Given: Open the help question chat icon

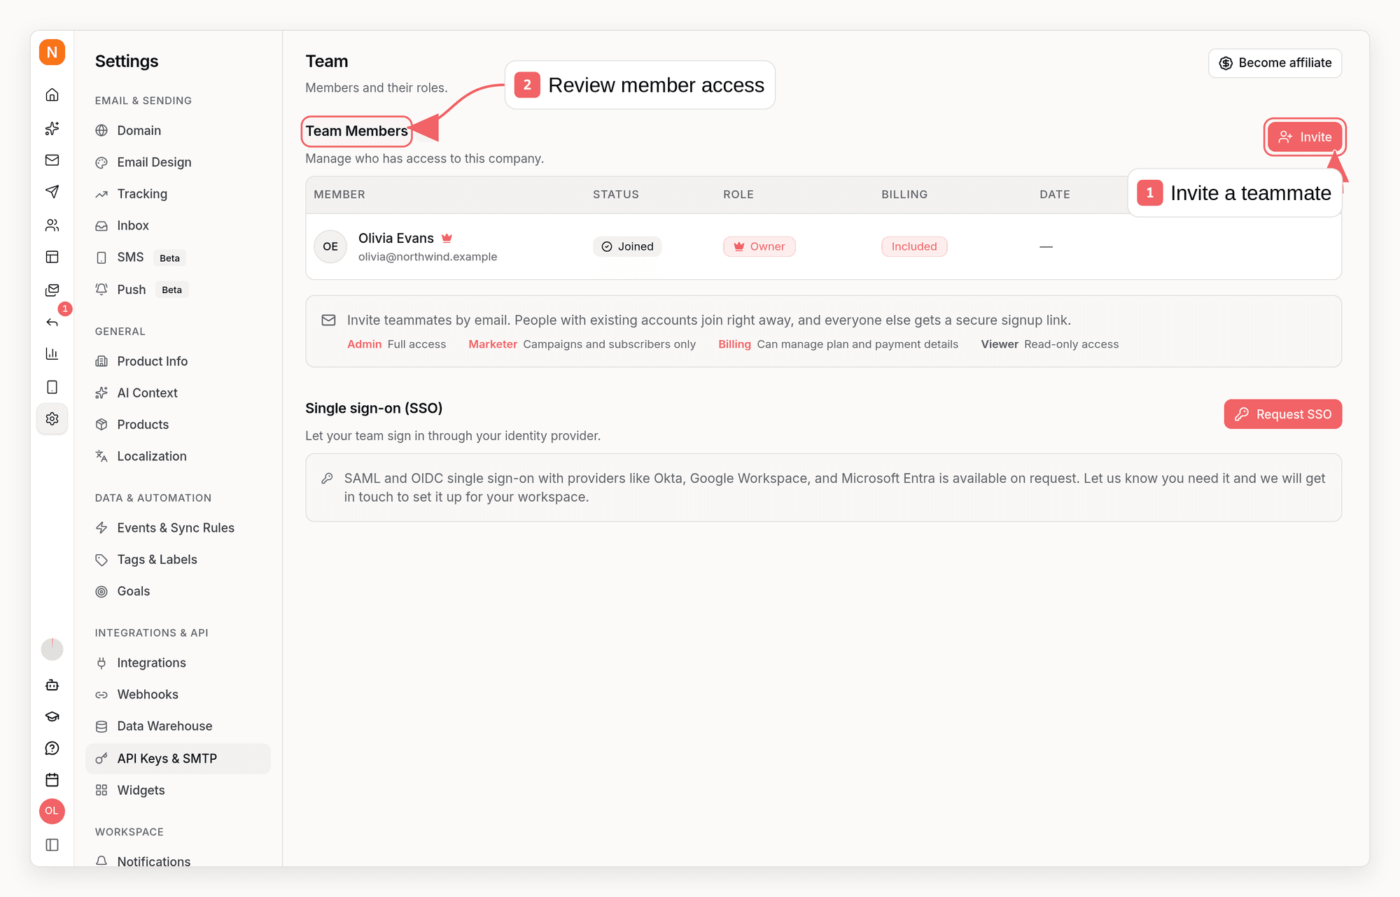Looking at the screenshot, I should coord(52,748).
